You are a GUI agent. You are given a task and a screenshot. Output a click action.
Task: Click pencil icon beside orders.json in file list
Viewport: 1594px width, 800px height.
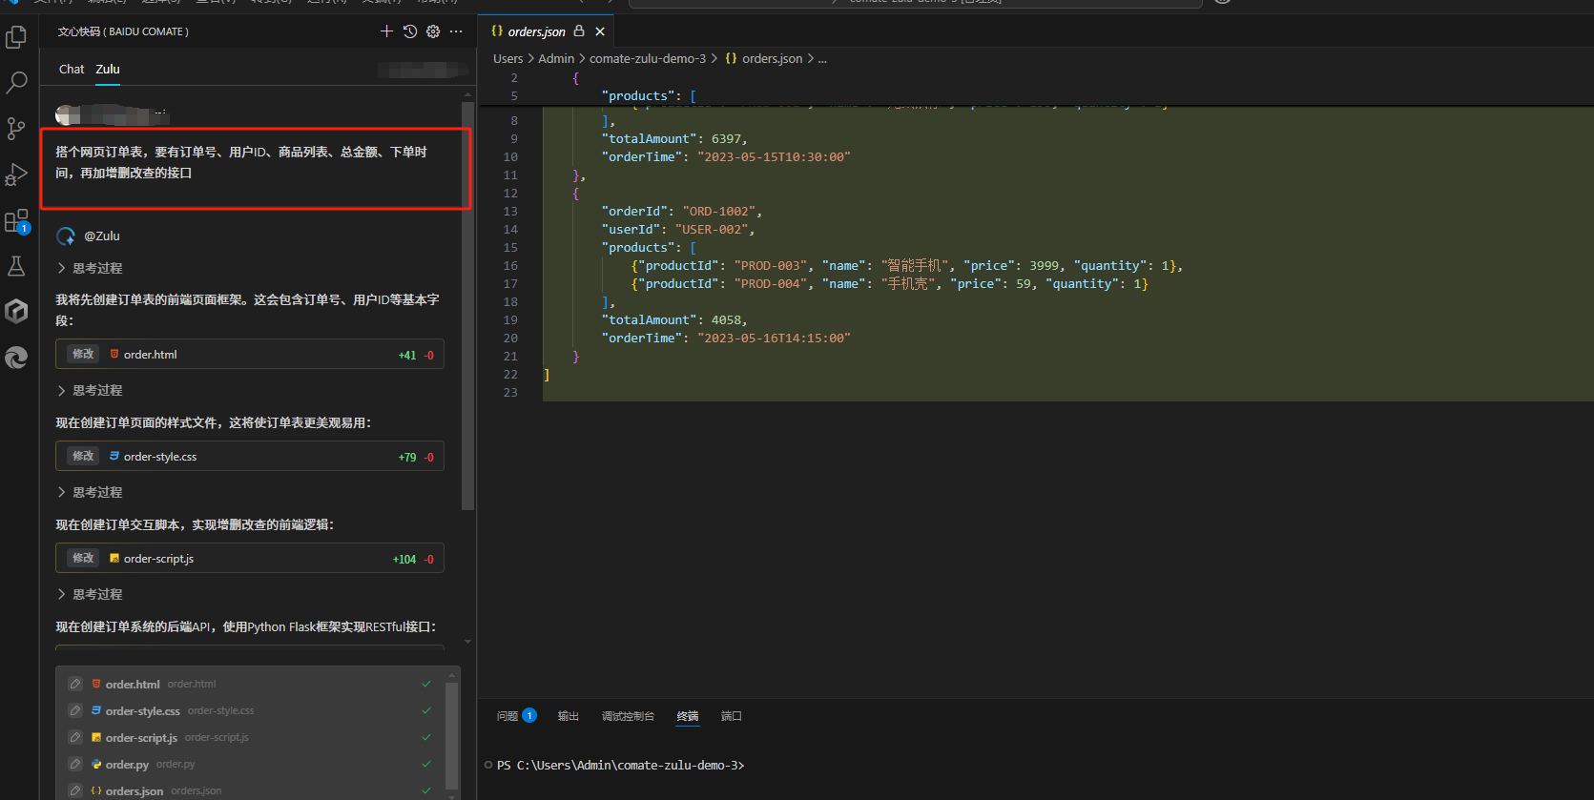75,790
